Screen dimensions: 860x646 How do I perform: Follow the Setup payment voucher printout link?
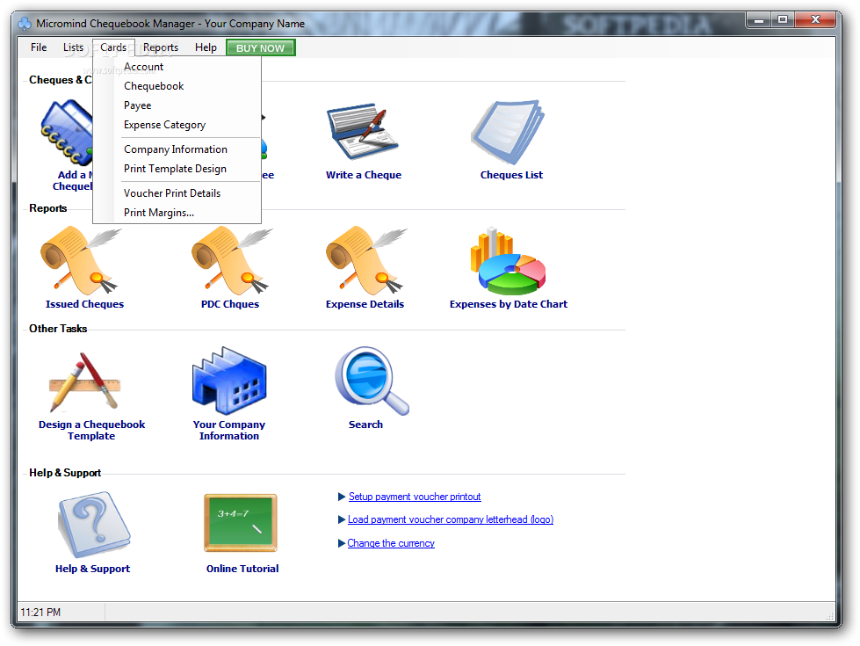[x=415, y=497]
